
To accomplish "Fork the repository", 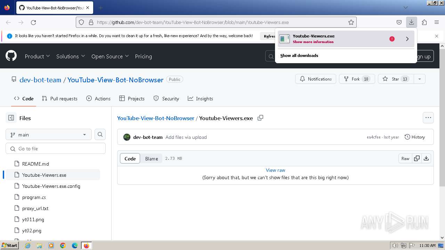I will pos(357,79).
